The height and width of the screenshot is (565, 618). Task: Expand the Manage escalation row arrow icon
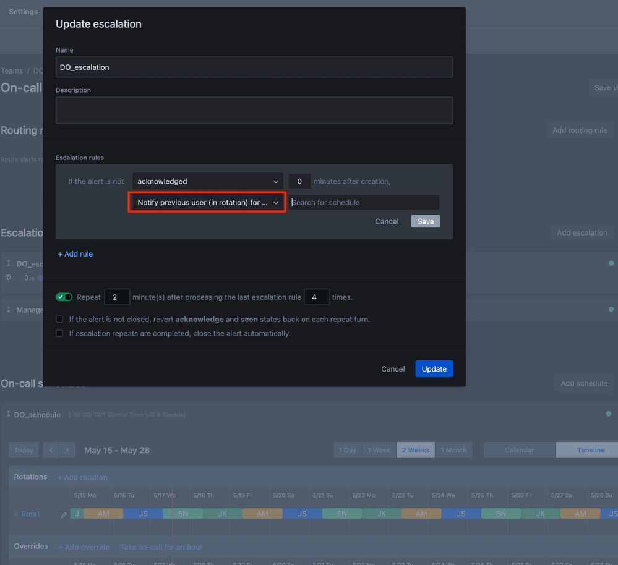pyautogui.click(x=8, y=310)
